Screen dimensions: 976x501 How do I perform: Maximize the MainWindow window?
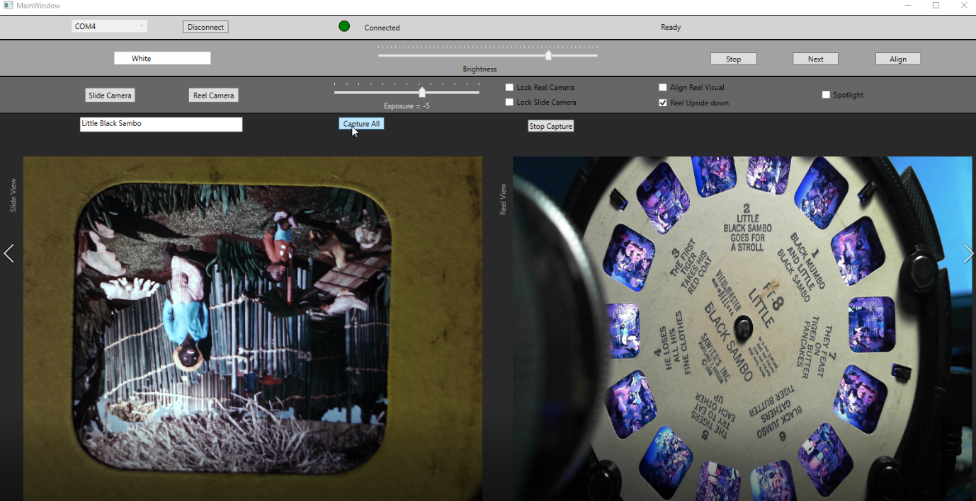[936, 5]
